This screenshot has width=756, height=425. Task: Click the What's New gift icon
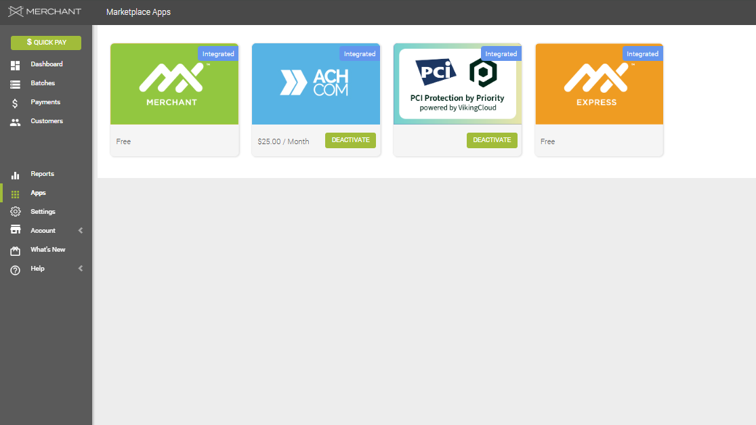click(x=16, y=250)
